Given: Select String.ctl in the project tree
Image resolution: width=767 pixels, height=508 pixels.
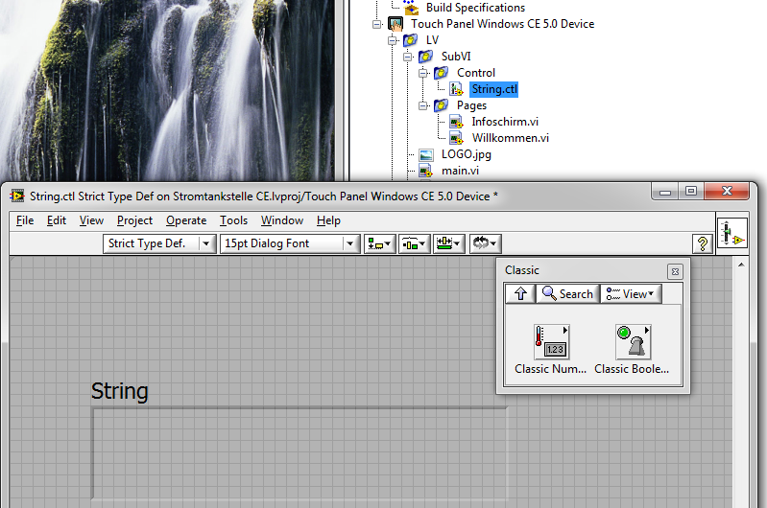Looking at the screenshot, I should (x=494, y=89).
